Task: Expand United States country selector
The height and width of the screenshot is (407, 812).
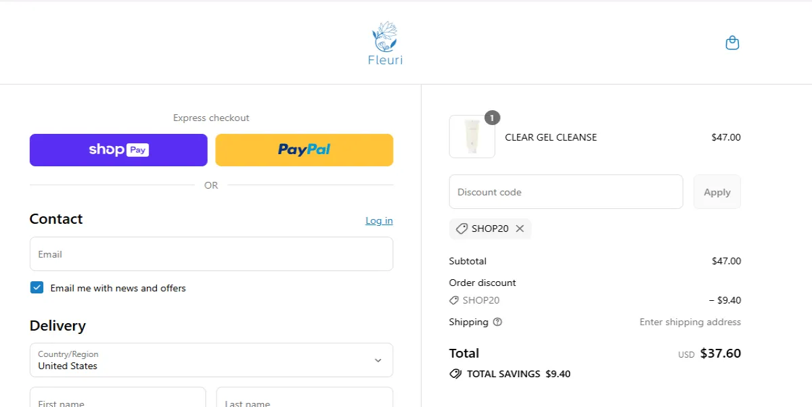Action: pyautogui.click(x=211, y=360)
